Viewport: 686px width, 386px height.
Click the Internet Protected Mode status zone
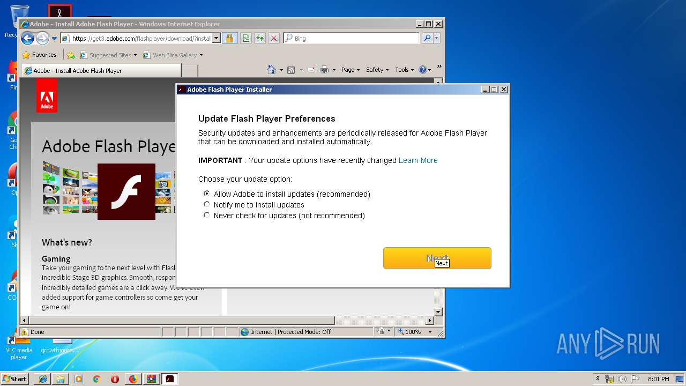point(306,332)
